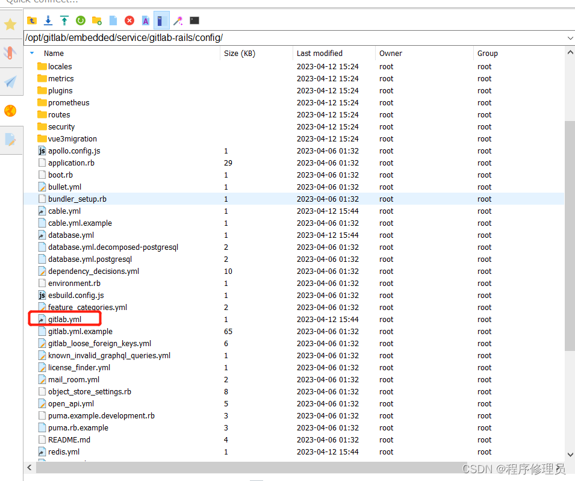This screenshot has width=575, height=481.
Task: Download selected files toolbar icon
Action: pos(48,20)
